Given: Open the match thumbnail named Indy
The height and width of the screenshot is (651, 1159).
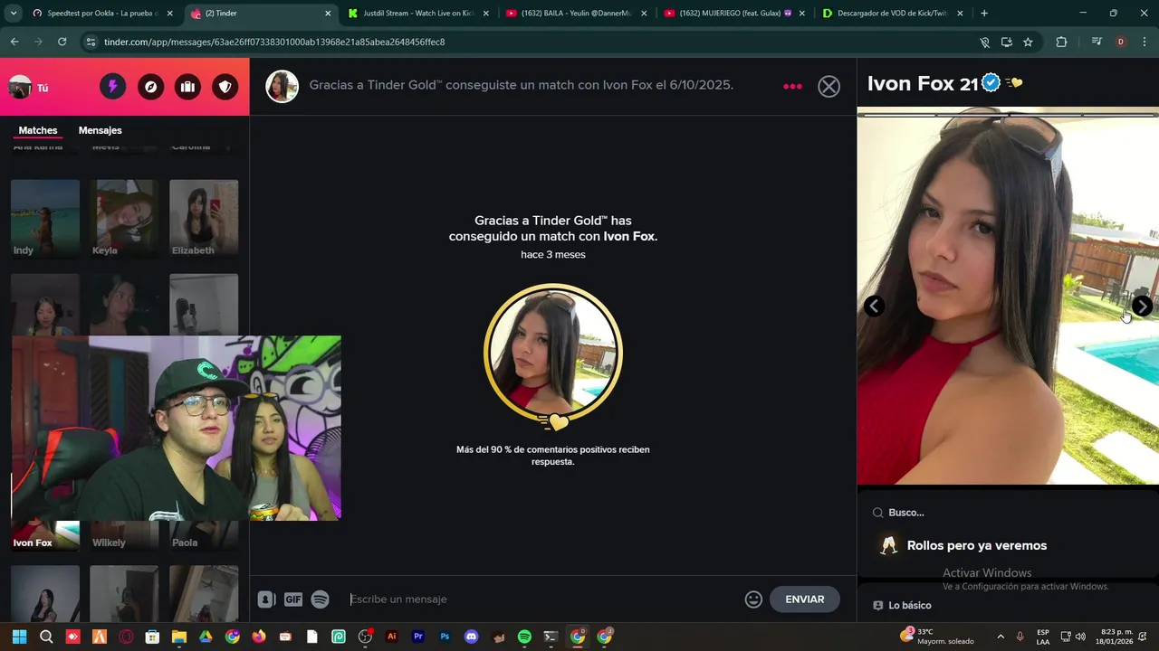Looking at the screenshot, I should point(45,218).
